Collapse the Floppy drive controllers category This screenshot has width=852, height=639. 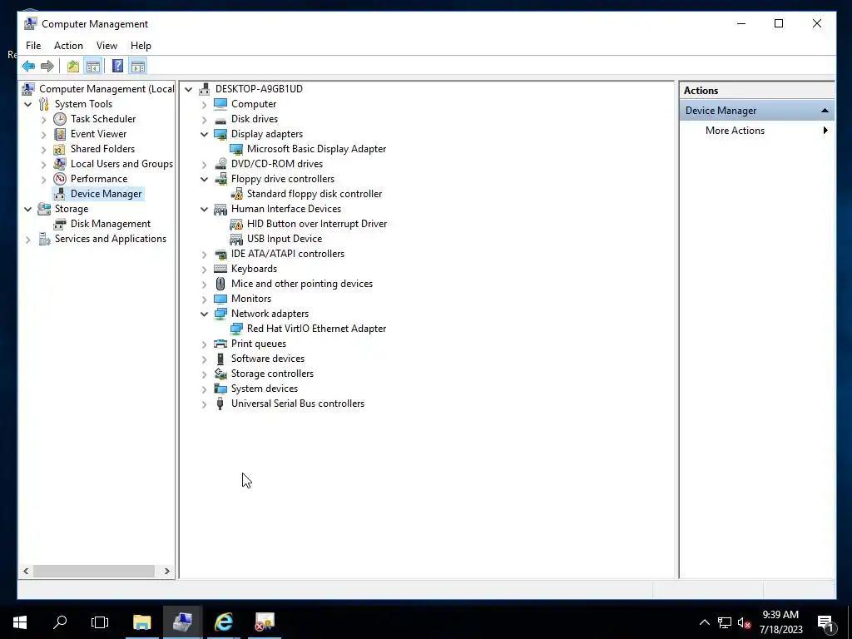point(205,180)
